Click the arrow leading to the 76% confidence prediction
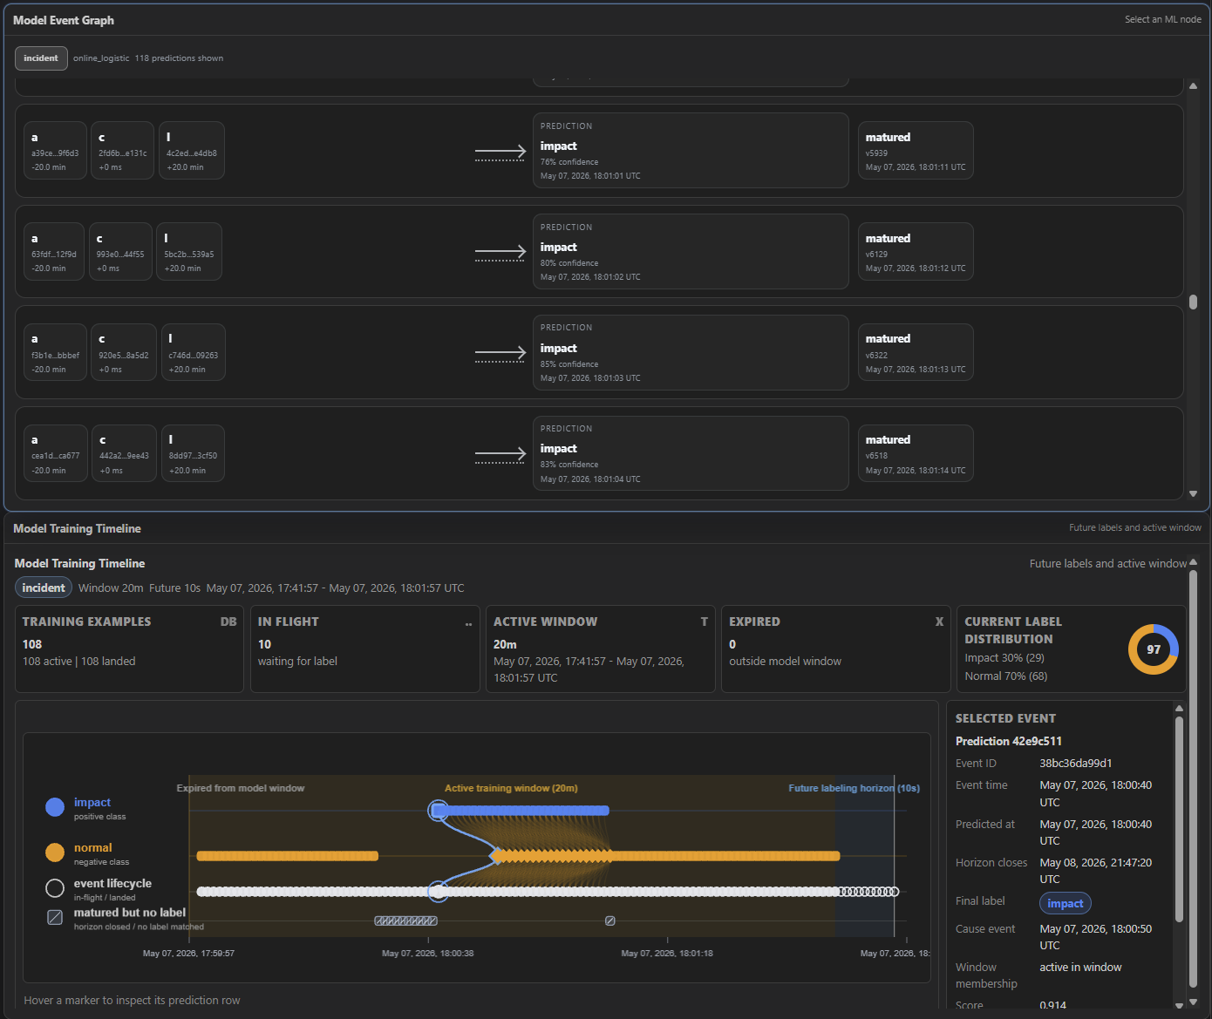Viewport: 1212px width, 1019px height. click(500, 153)
